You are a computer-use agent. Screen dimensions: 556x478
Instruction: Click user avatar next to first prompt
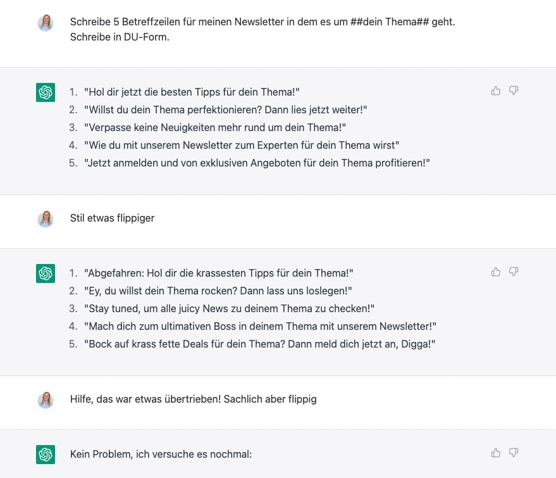(46, 23)
